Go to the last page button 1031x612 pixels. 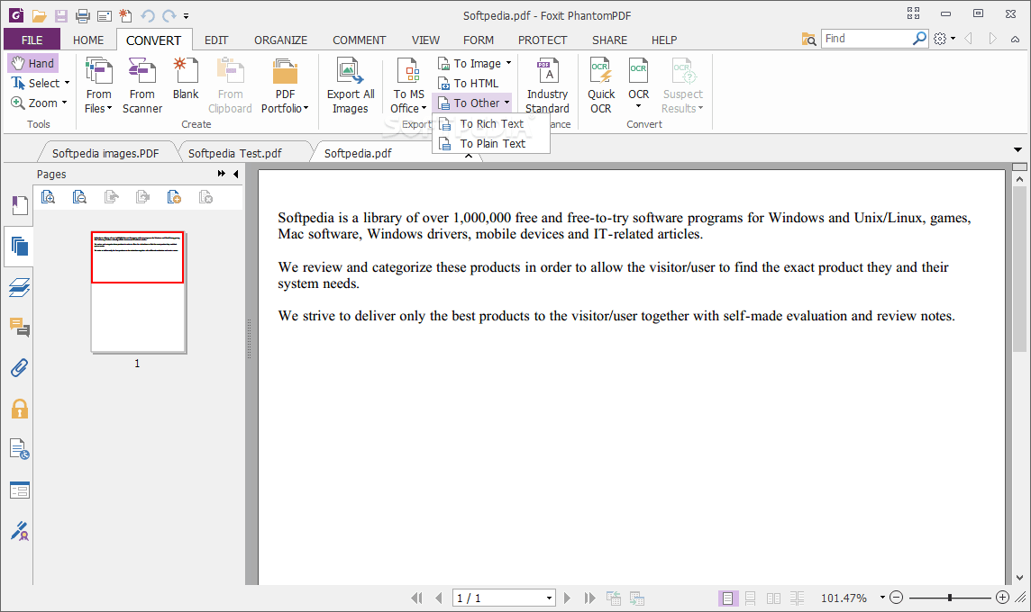coord(589,598)
